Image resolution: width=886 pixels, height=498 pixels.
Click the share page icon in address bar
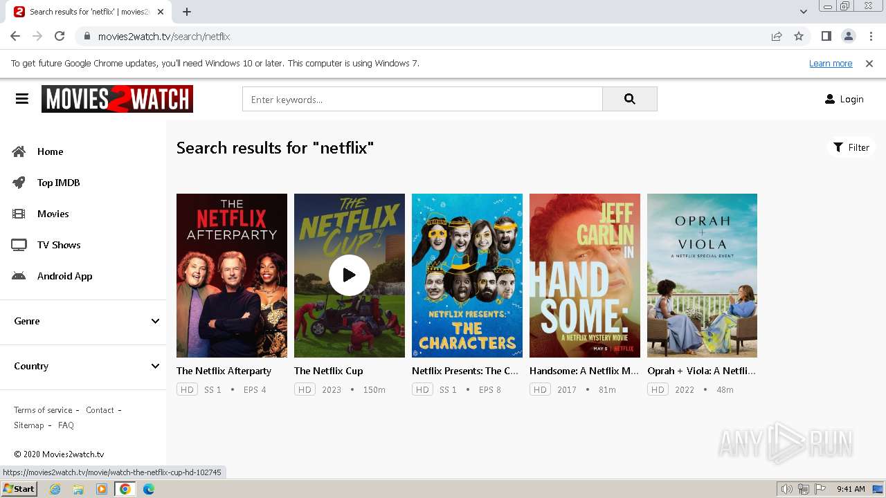777,36
